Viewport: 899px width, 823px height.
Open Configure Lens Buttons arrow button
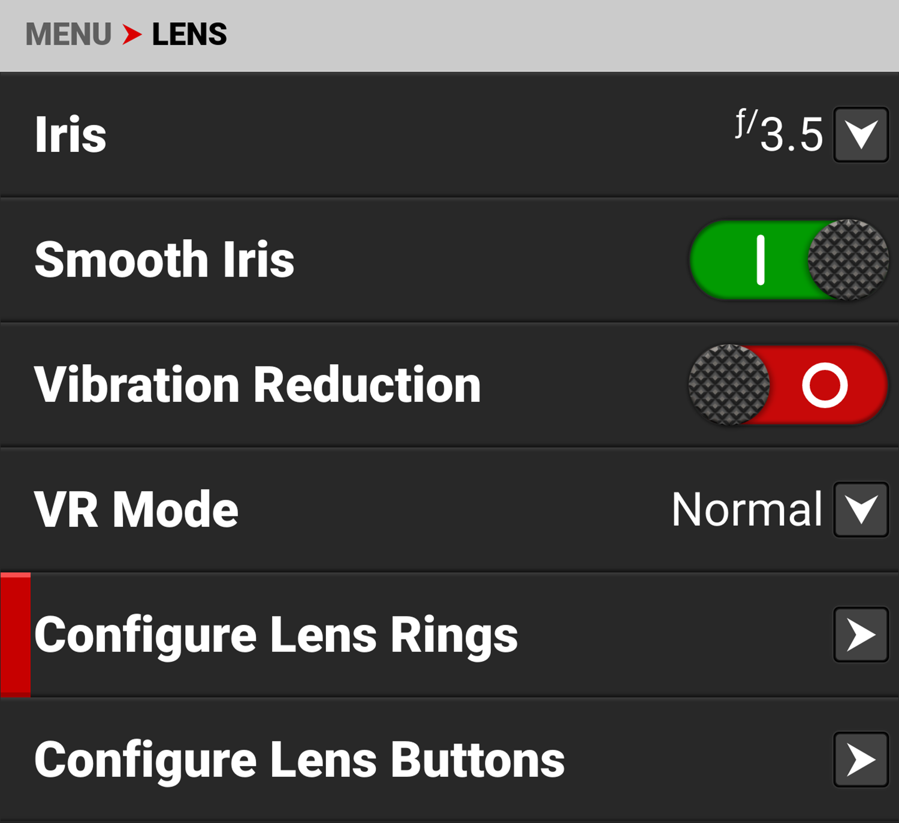point(861,759)
